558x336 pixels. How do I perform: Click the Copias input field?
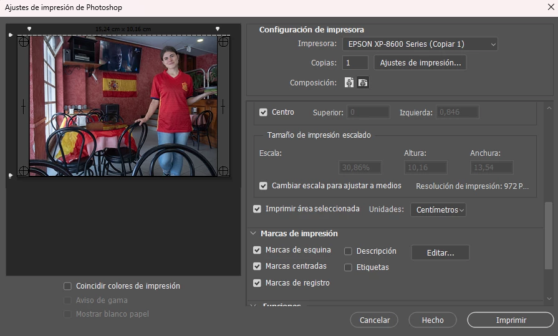pyautogui.click(x=355, y=62)
